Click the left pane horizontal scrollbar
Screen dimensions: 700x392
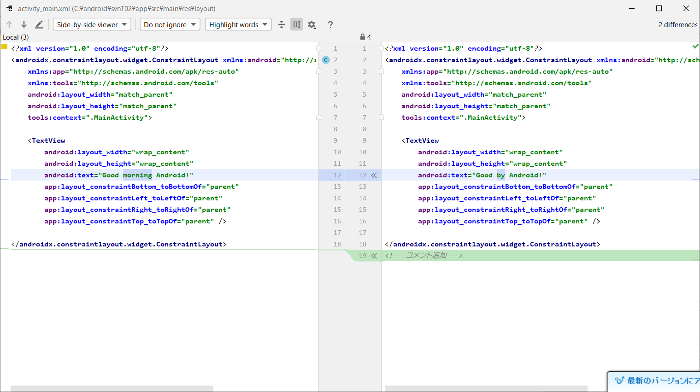tap(112, 388)
